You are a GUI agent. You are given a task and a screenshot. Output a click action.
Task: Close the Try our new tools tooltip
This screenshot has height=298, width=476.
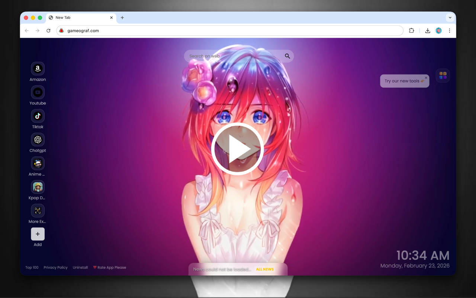coord(426,77)
